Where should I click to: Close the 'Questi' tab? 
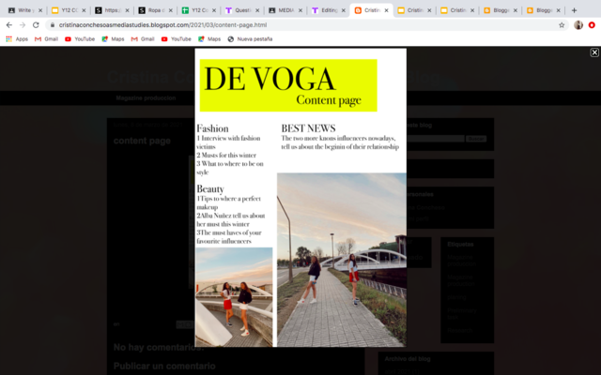pyautogui.click(x=256, y=10)
